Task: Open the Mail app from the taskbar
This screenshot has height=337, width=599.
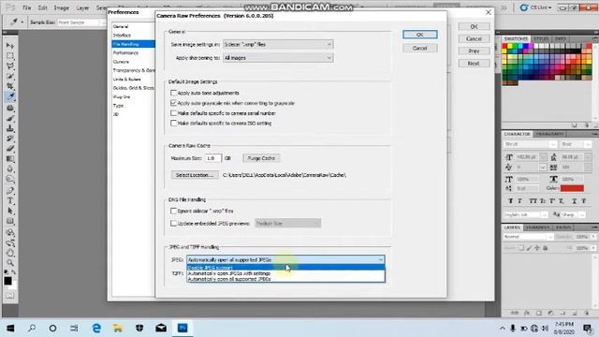Action: 161,328
